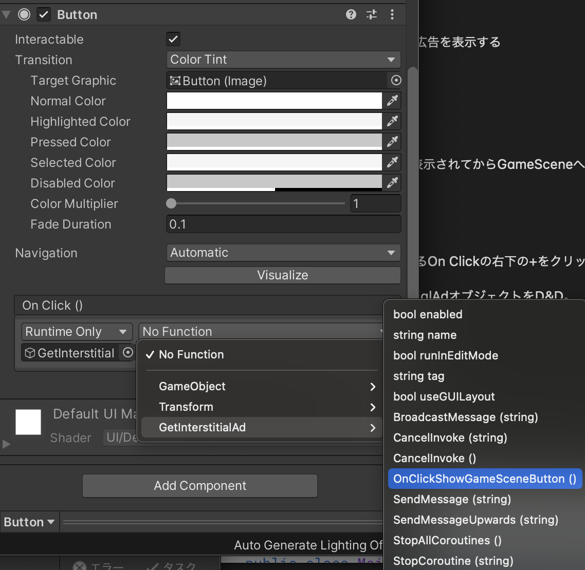Open the GetInterstitial object picker circle
The image size is (585, 570).
coord(127,353)
